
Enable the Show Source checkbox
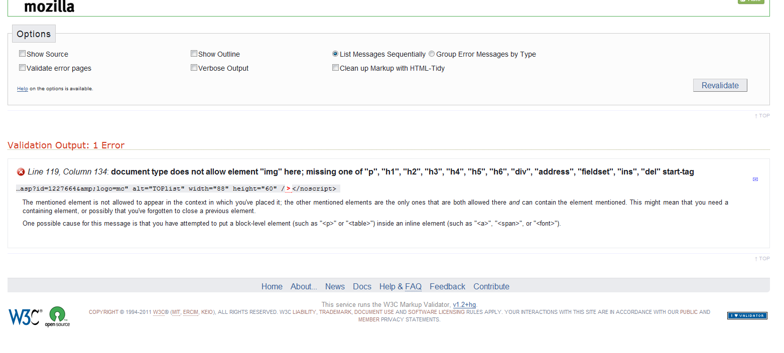tap(23, 54)
